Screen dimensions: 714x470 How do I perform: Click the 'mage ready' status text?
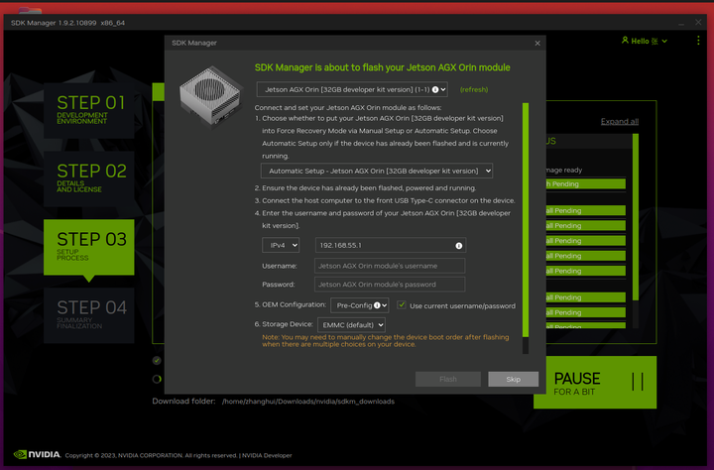(563, 170)
